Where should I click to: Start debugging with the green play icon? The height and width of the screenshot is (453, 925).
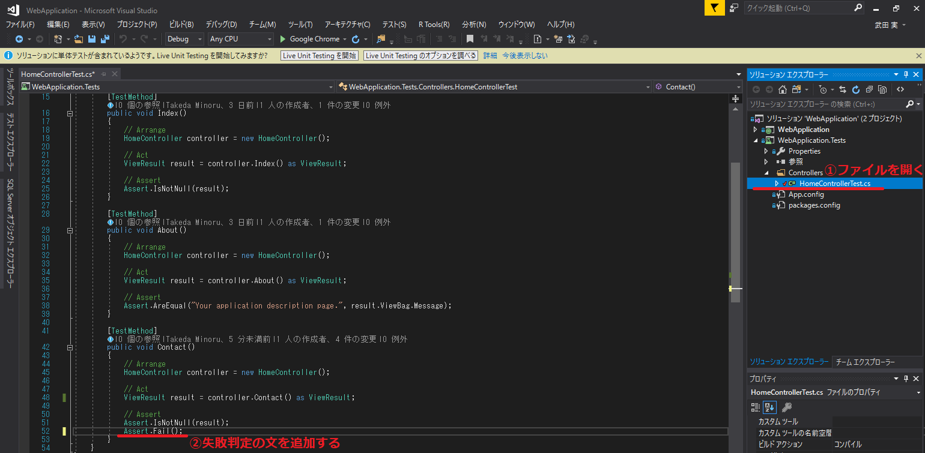(x=284, y=39)
